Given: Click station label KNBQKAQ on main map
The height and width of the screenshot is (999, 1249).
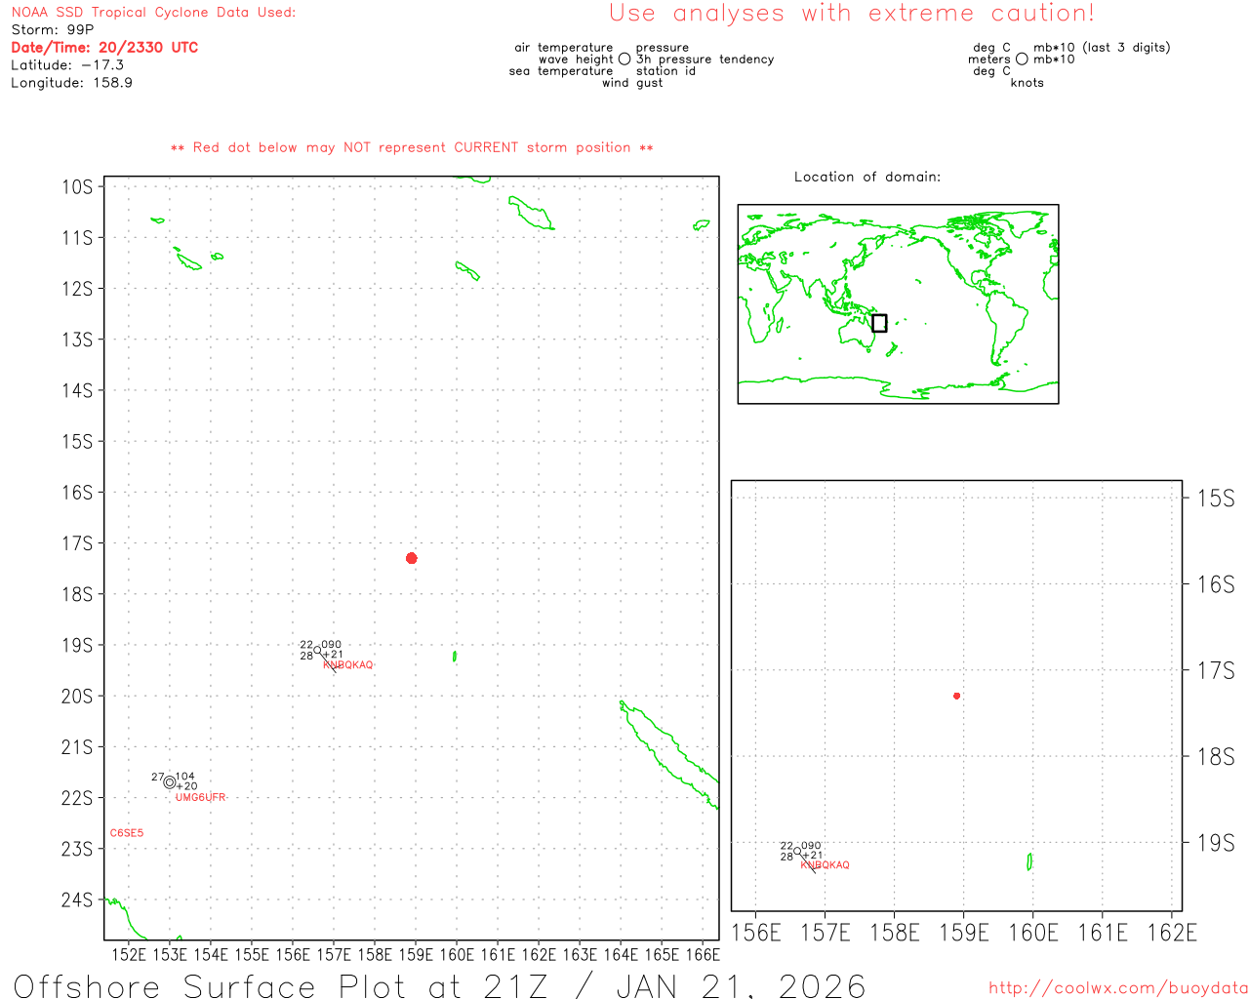Looking at the screenshot, I should tap(348, 665).
